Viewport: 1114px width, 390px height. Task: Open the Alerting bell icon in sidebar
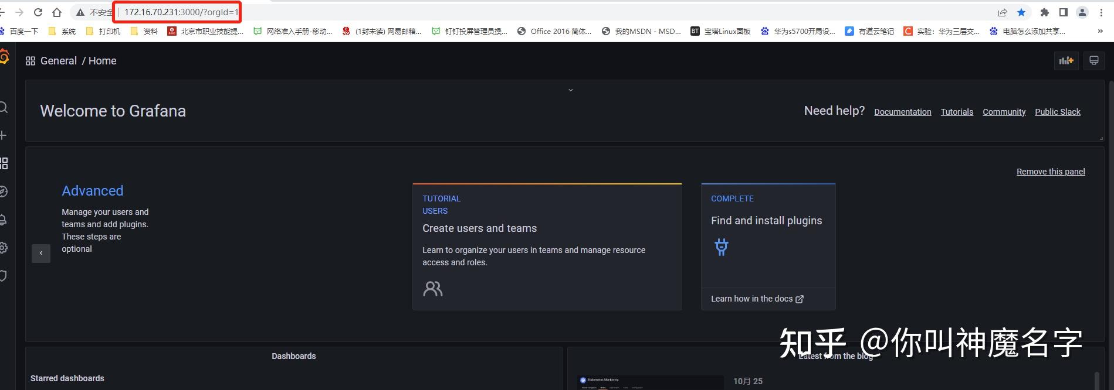click(3, 220)
